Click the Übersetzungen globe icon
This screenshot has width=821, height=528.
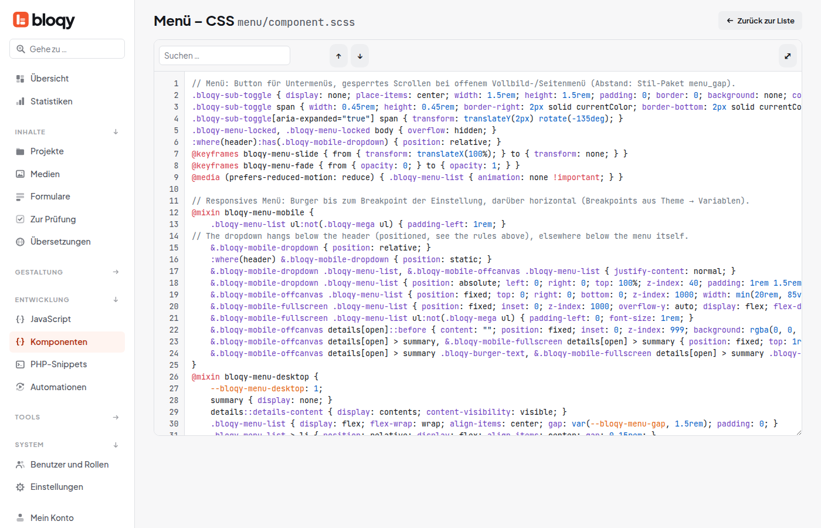(20, 242)
